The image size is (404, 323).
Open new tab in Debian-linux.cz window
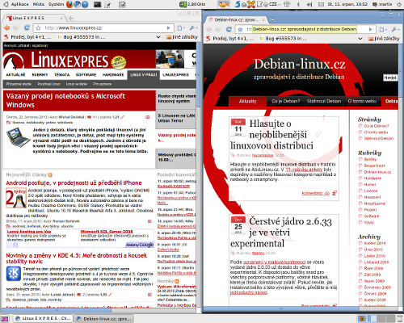(272, 19)
